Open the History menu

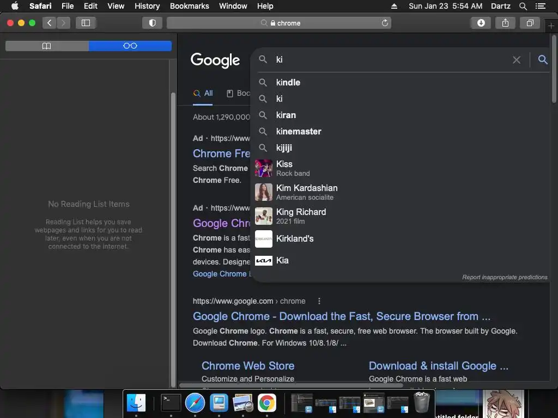[x=147, y=6]
